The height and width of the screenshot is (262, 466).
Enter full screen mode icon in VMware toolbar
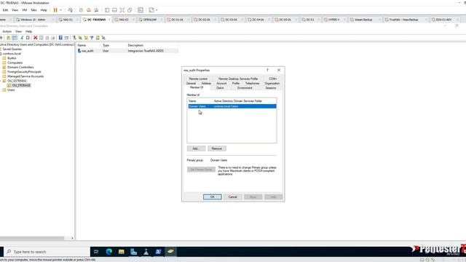pos(122,10)
